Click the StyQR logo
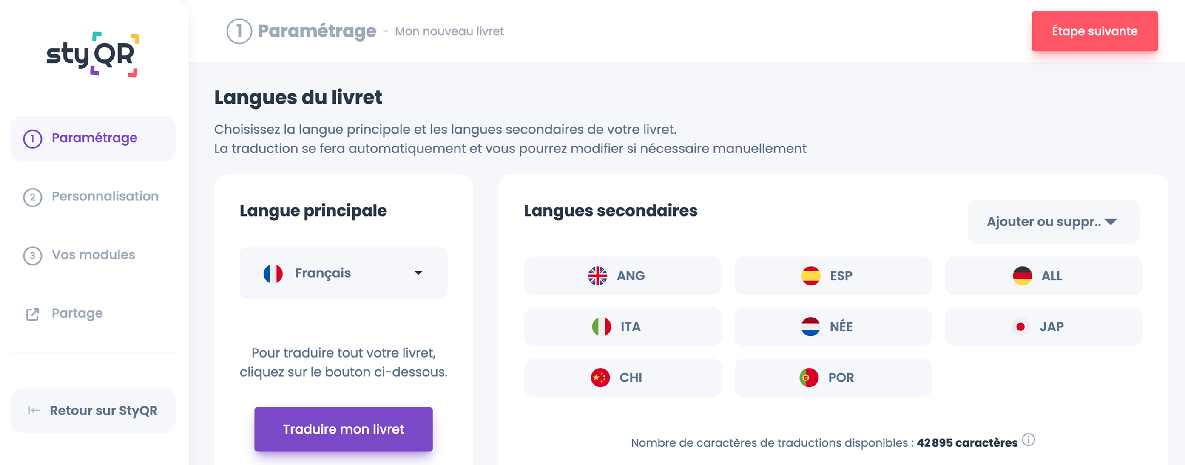This screenshot has height=465, width=1185. pyautogui.click(x=93, y=54)
